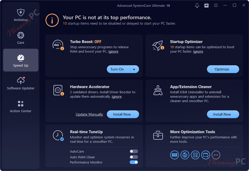Click the Turbo Boost gauge icon
249x171 pixels.
click(x=58, y=45)
